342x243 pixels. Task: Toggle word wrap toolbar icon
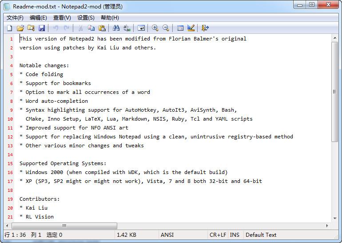click(x=141, y=28)
